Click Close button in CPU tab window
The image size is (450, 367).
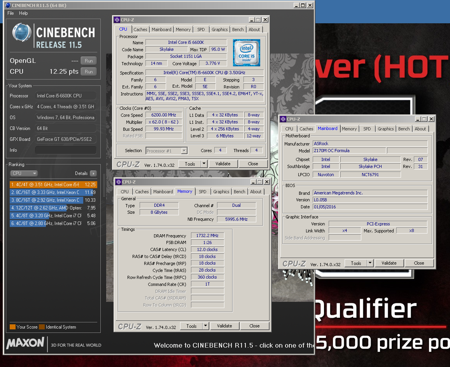click(x=253, y=164)
